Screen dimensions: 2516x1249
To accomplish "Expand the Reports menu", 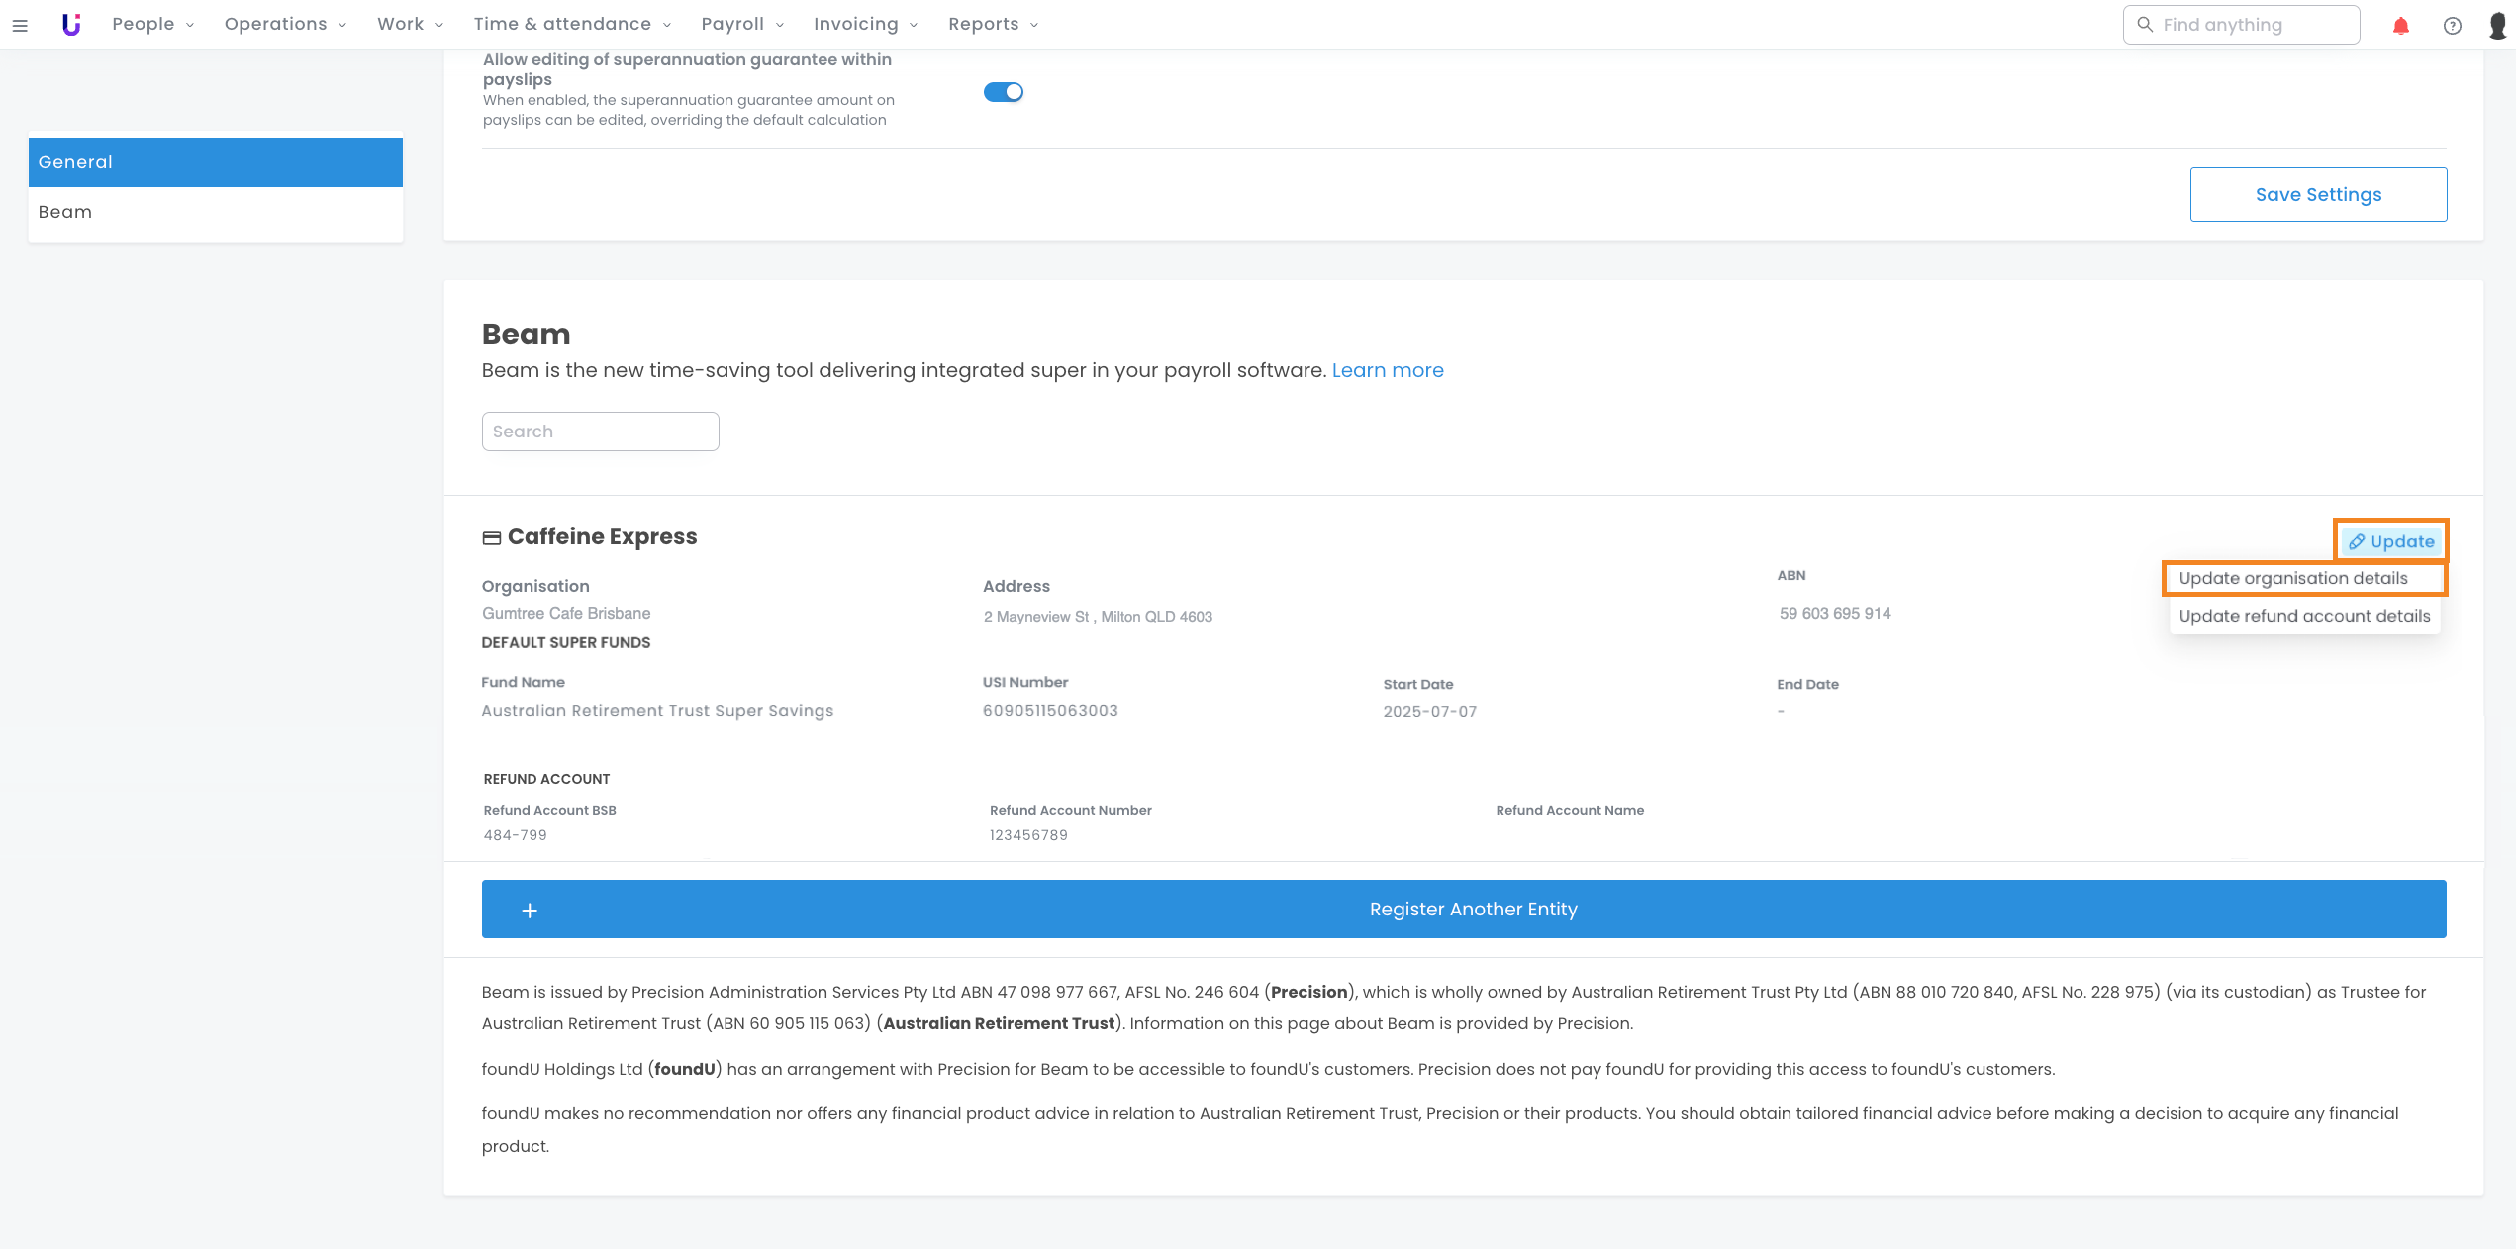I will 993,24.
